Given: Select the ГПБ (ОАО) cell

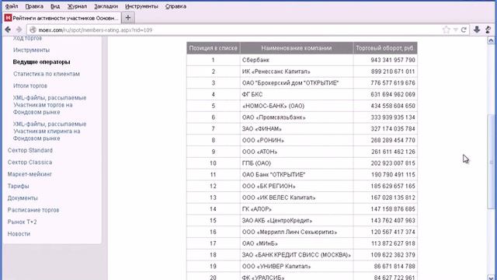Looking at the screenshot, I should (297, 163).
